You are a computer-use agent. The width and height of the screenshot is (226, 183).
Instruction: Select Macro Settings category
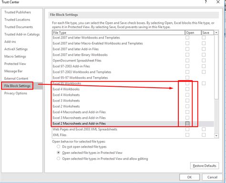click(15, 56)
